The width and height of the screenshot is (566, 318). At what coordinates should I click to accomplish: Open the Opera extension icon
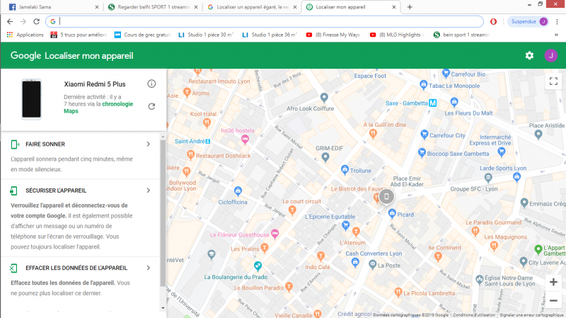tap(493, 22)
